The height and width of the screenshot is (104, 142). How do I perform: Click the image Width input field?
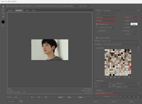pos(103,83)
